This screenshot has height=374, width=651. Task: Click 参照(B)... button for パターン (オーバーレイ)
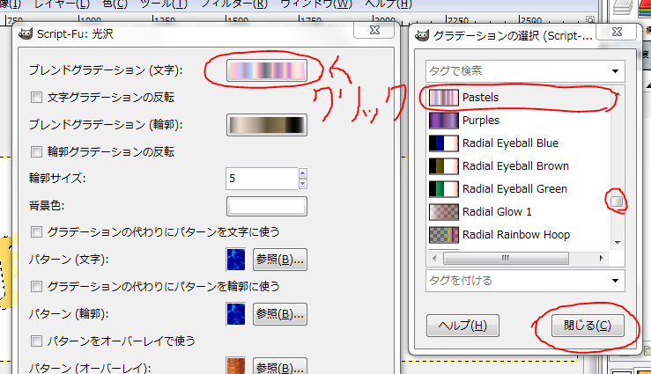[x=280, y=366]
